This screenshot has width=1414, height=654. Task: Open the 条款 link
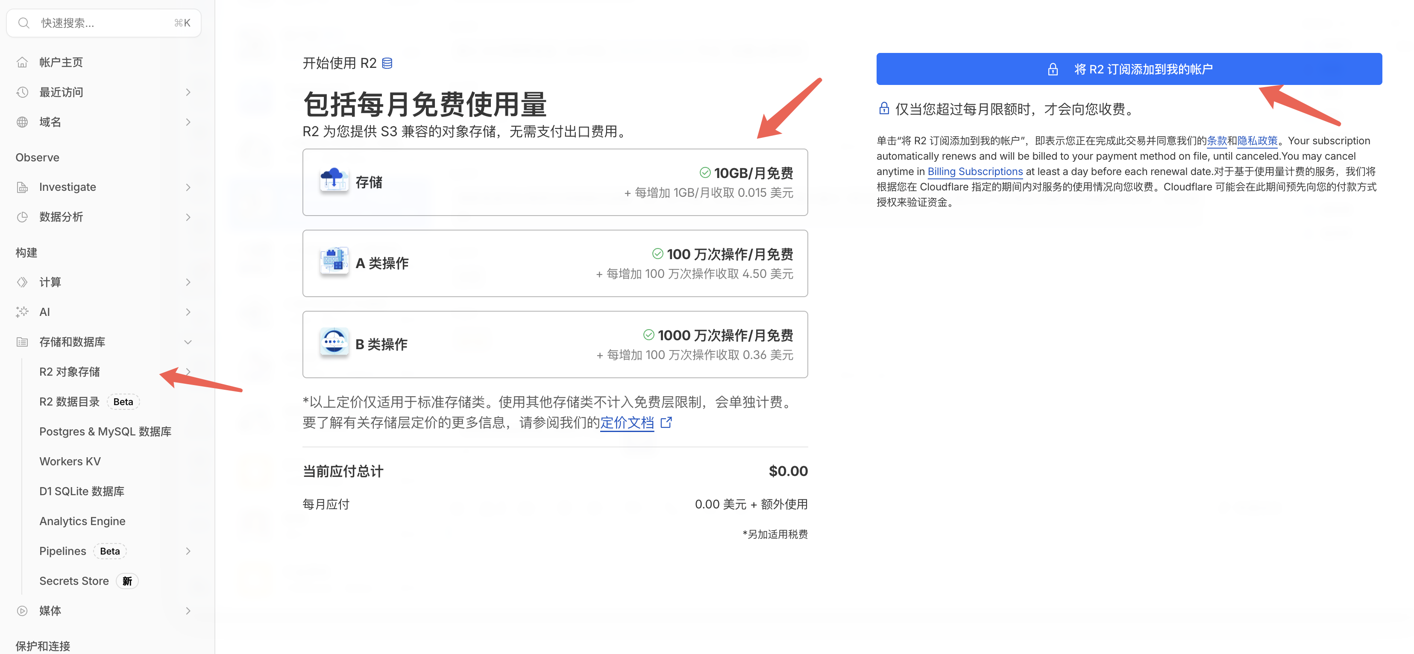point(1216,140)
